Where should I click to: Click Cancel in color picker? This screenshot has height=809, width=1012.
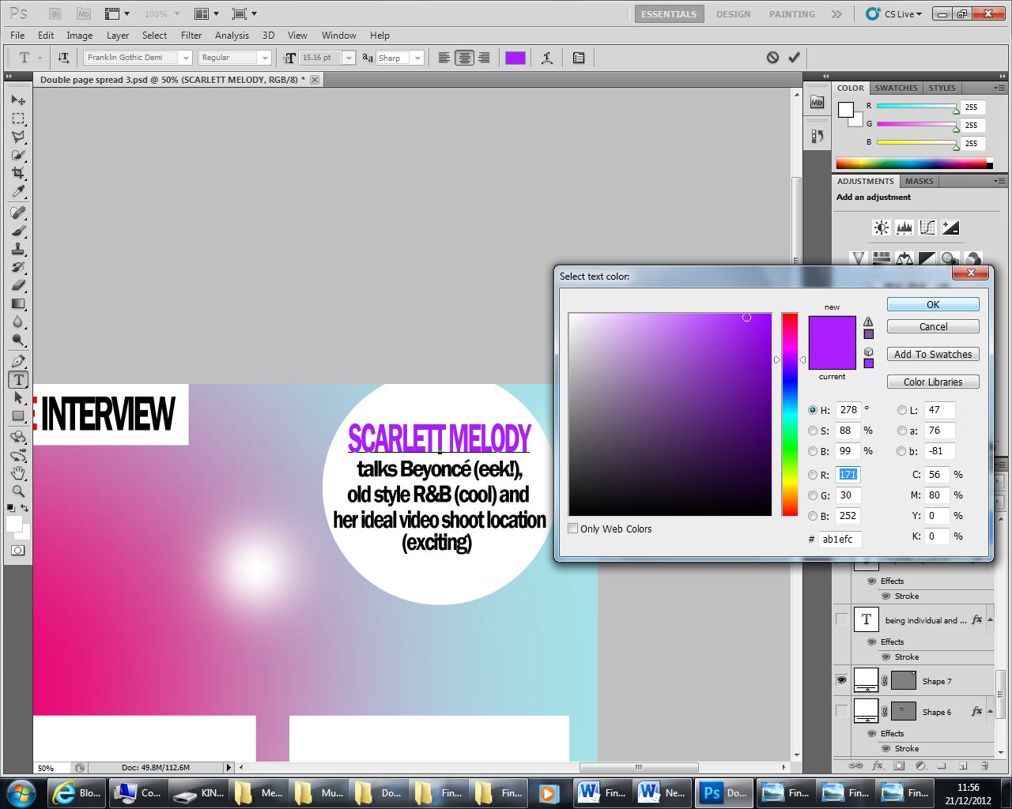click(933, 326)
